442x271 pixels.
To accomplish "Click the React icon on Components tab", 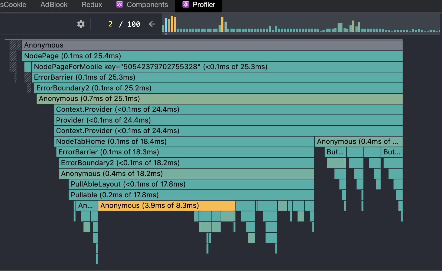I will click(x=120, y=5).
